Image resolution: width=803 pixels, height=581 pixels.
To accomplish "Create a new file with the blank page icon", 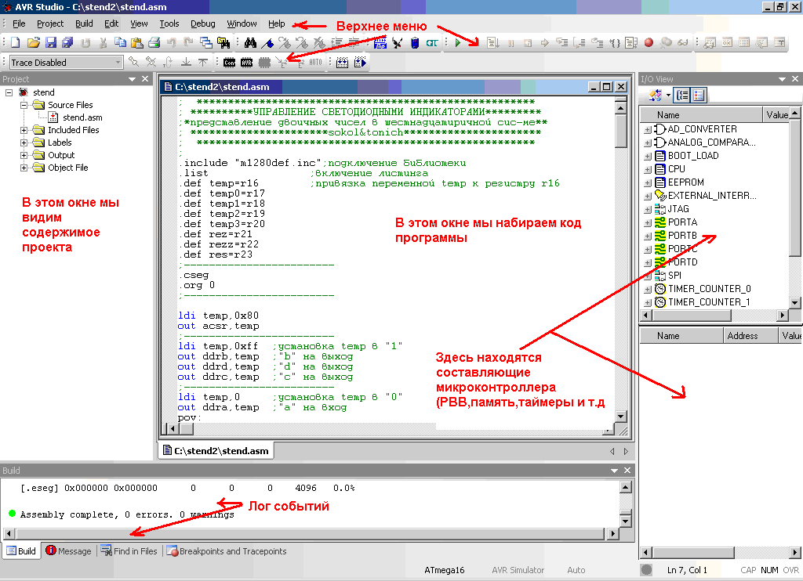I will pyautogui.click(x=16, y=43).
